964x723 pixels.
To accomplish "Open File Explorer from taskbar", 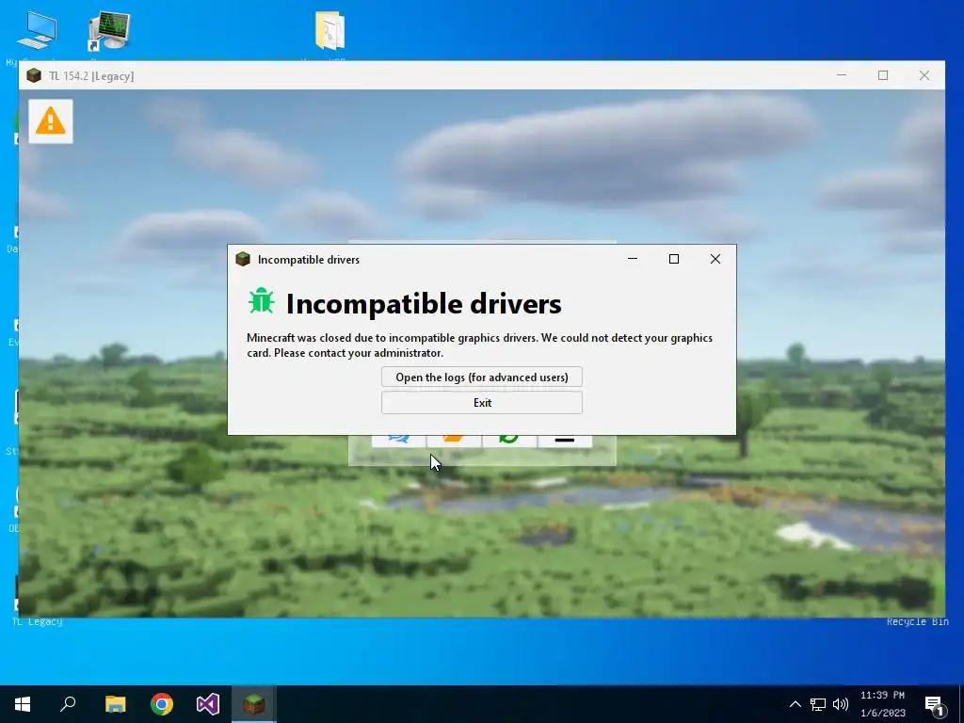I will (115, 704).
